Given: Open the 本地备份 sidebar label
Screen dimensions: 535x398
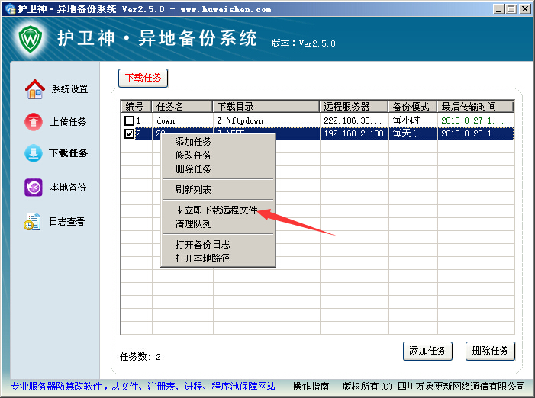Looking at the screenshot, I should click(x=68, y=188).
